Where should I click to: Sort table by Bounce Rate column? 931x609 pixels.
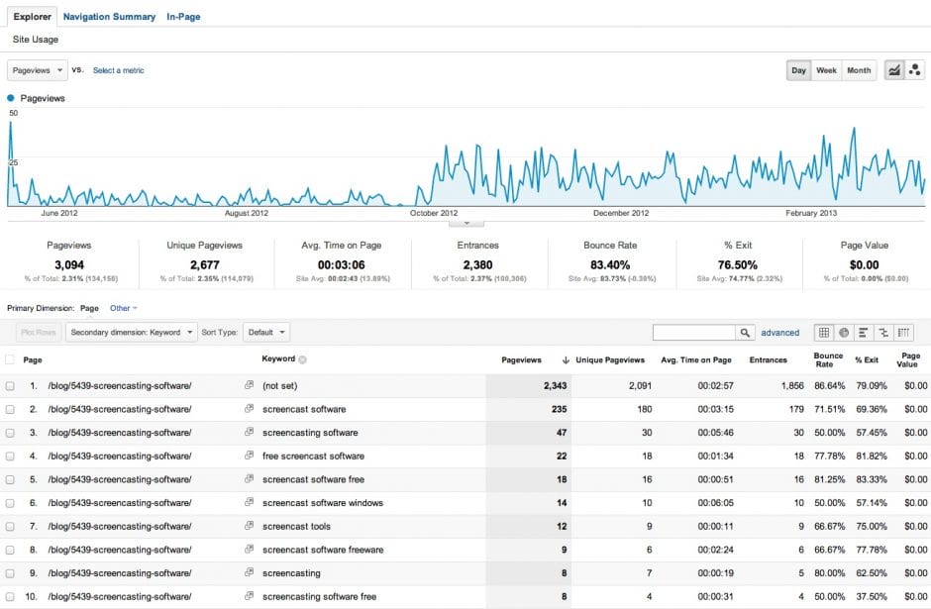coord(828,359)
